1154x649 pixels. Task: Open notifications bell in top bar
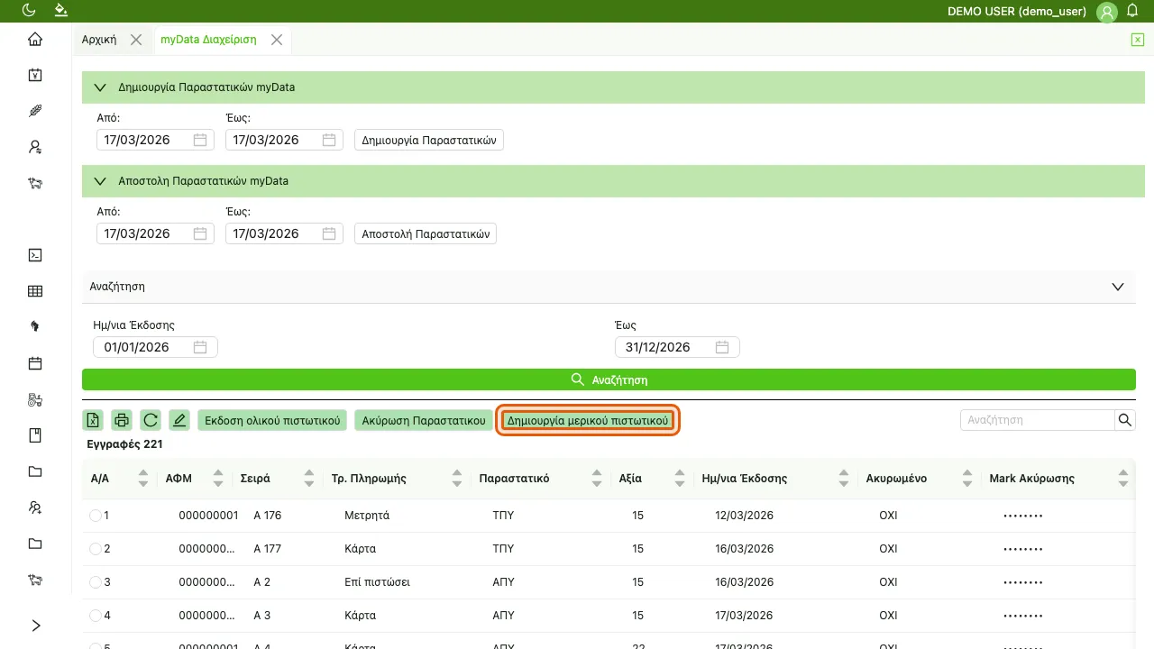coord(1133,11)
